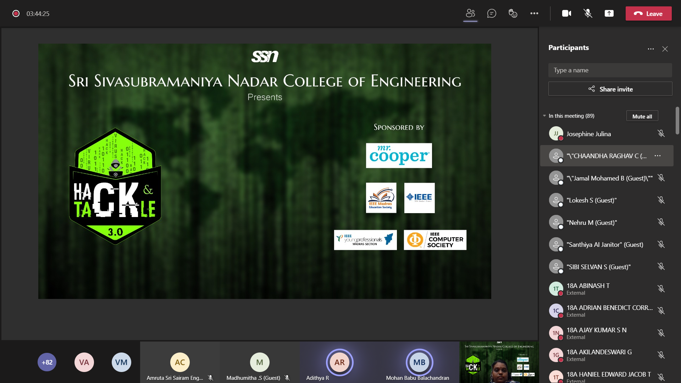The width and height of the screenshot is (681, 383).
Task: Toggle the camera on or off
Action: [x=566, y=13]
